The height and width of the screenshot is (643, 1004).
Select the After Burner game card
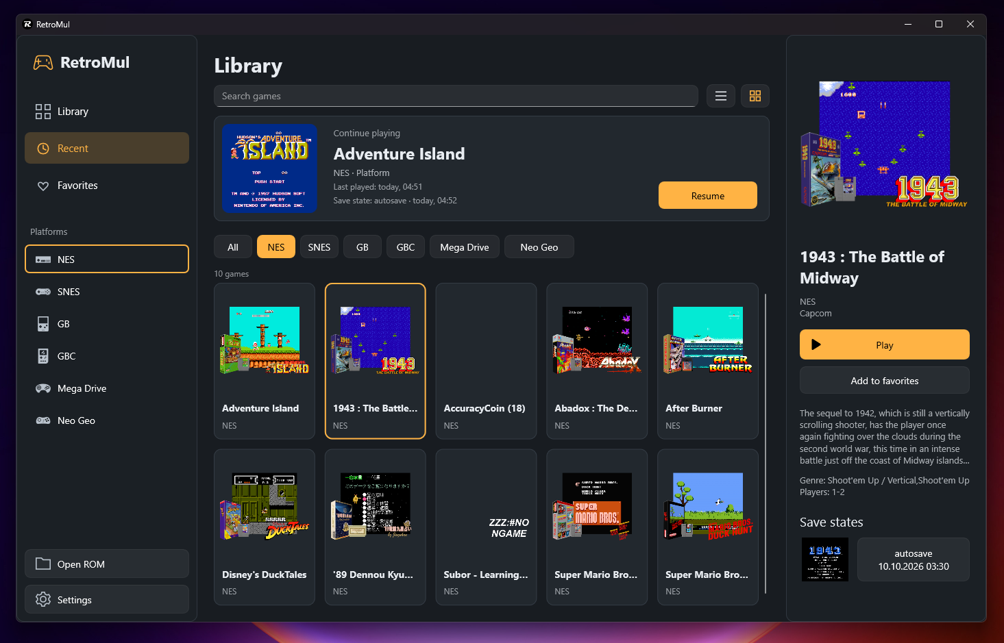point(708,361)
